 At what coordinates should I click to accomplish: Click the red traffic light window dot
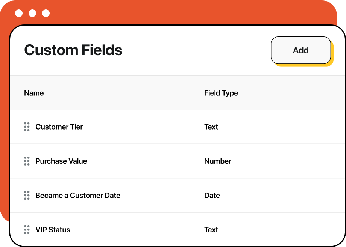pyautogui.click(x=19, y=12)
